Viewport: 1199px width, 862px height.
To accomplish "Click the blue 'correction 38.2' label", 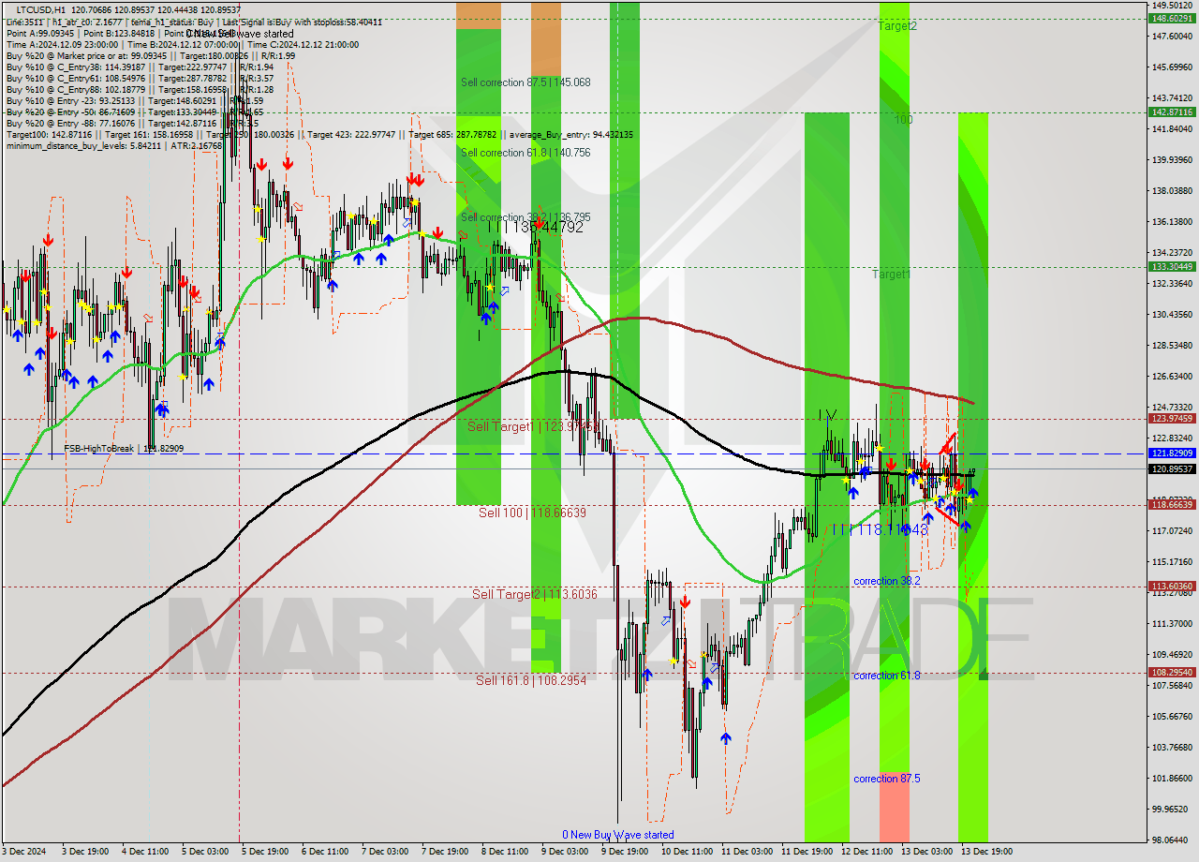I will 887,581.
